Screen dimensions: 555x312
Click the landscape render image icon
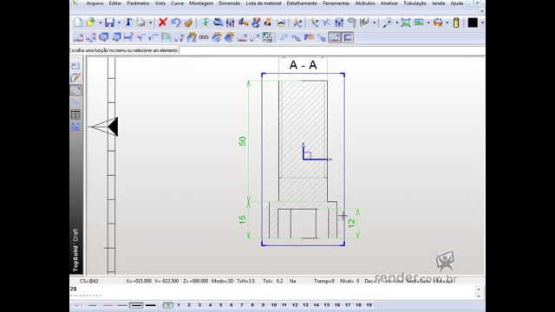[419, 23]
